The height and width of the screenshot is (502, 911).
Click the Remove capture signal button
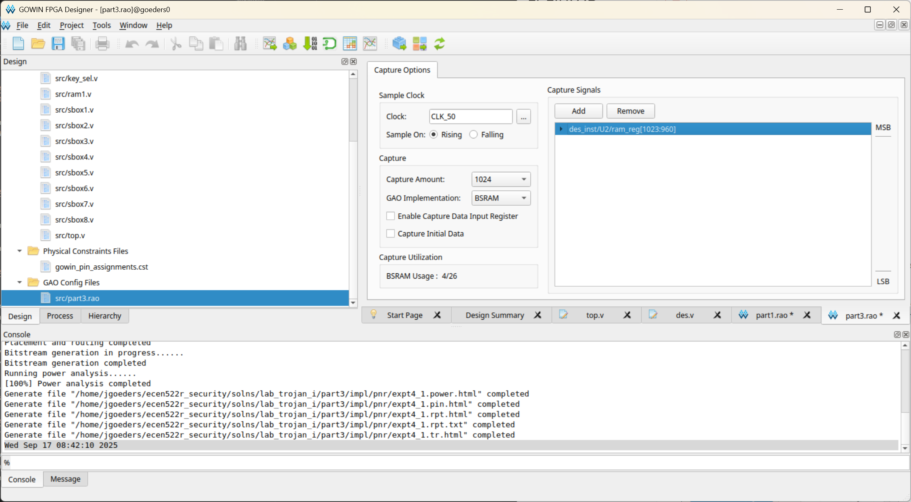630,111
